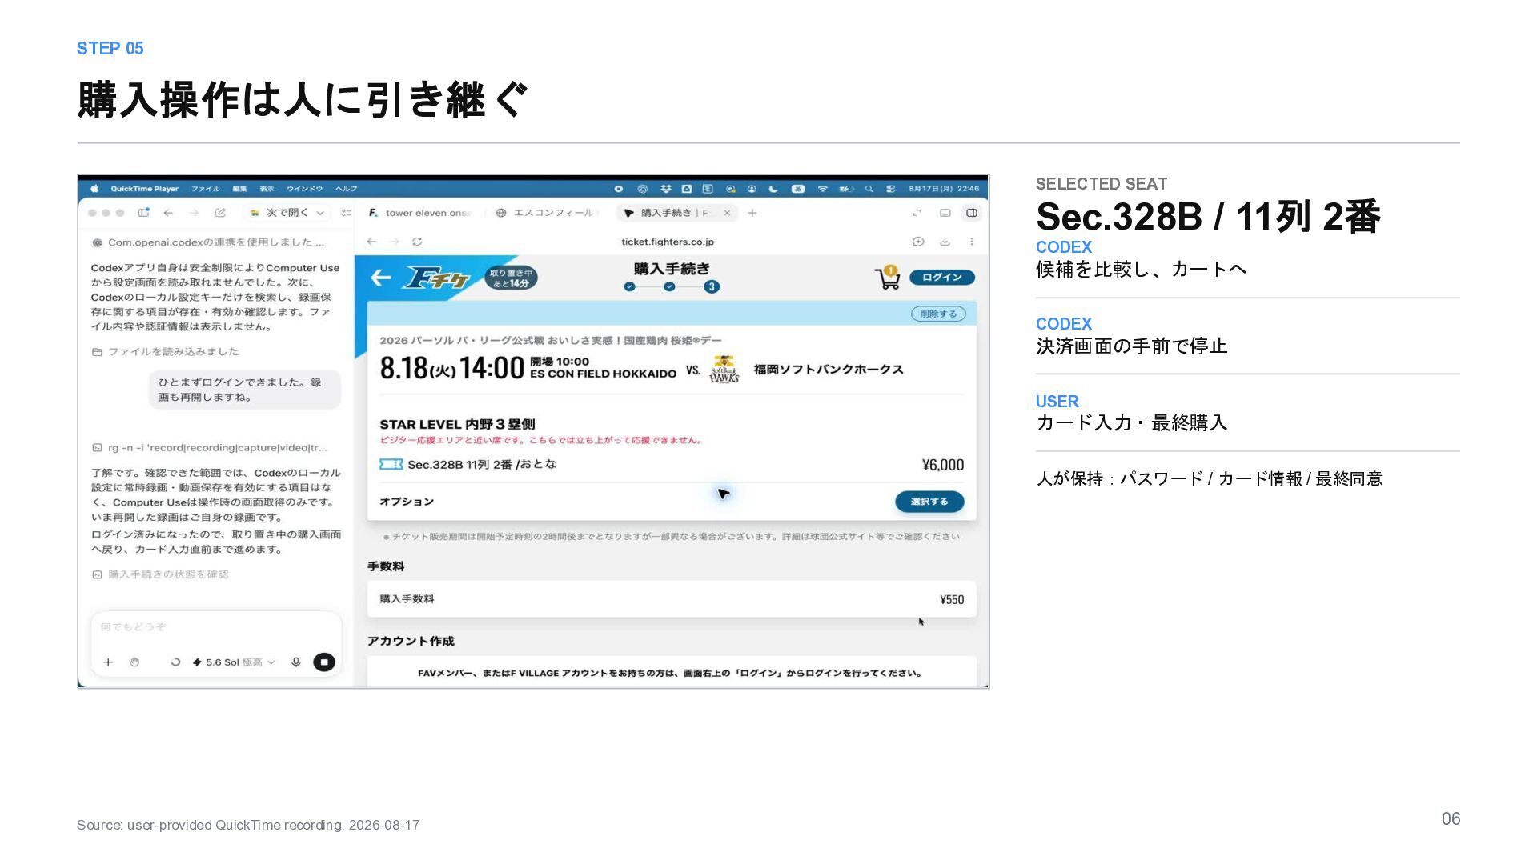This screenshot has height=864, width=1537.
Task: Open Control Center in the menu bar
Action: click(x=890, y=189)
